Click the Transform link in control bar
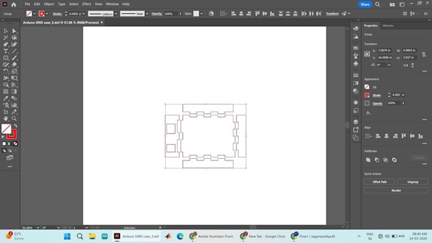432x243 pixels. coord(332,13)
